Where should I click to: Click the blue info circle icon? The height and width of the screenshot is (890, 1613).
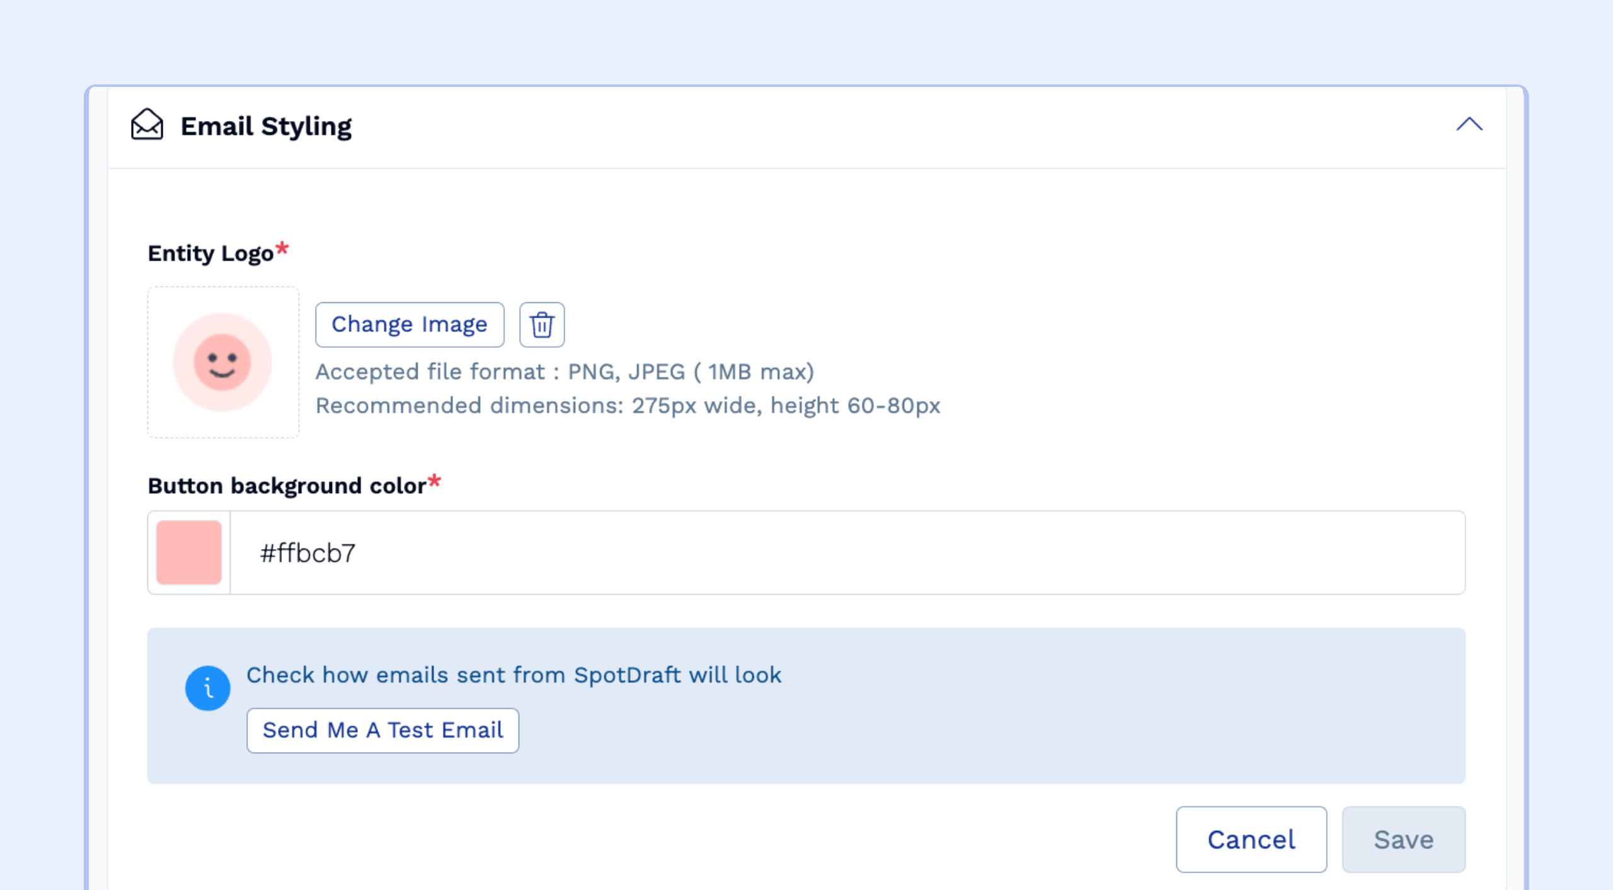[207, 688]
